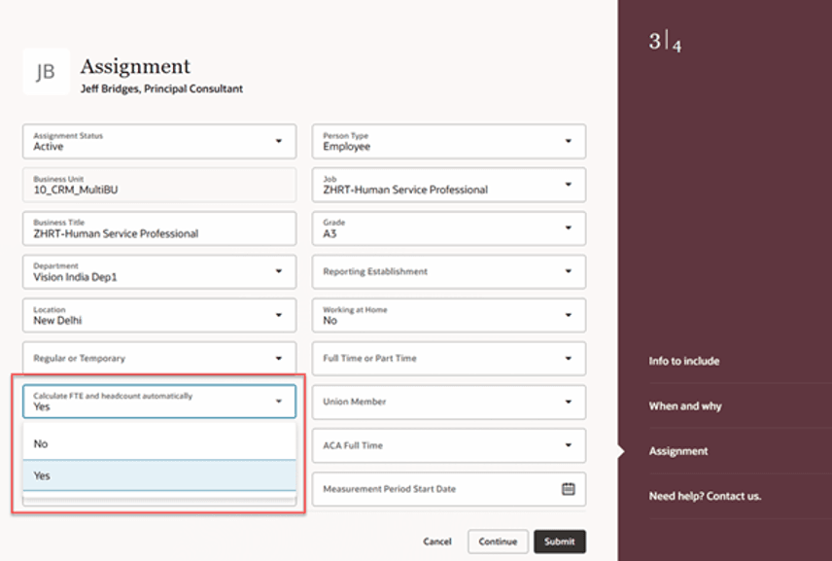Submit the assignment form
This screenshot has width=832, height=561.
pos(560,542)
